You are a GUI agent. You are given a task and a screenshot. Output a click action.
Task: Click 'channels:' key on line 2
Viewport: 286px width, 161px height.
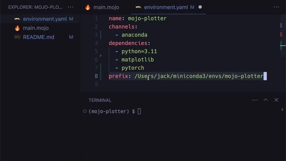pos(123,27)
